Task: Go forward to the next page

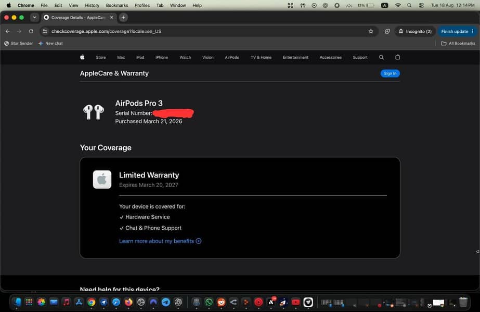Action: [x=19, y=31]
